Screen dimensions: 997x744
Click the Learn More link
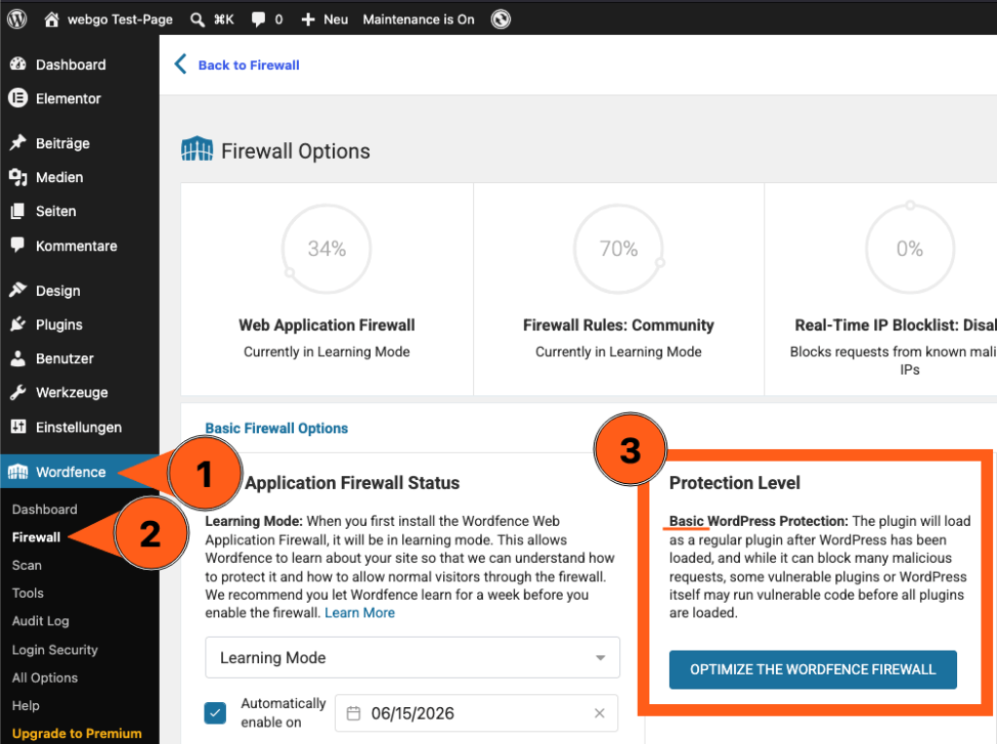360,613
